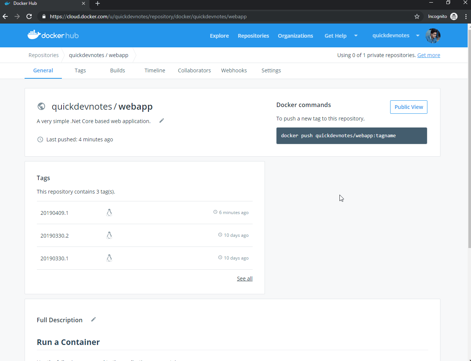The width and height of the screenshot is (471, 361).
Task: Click the '6 minutes ago' timestamp
Action: pyautogui.click(x=234, y=213)
